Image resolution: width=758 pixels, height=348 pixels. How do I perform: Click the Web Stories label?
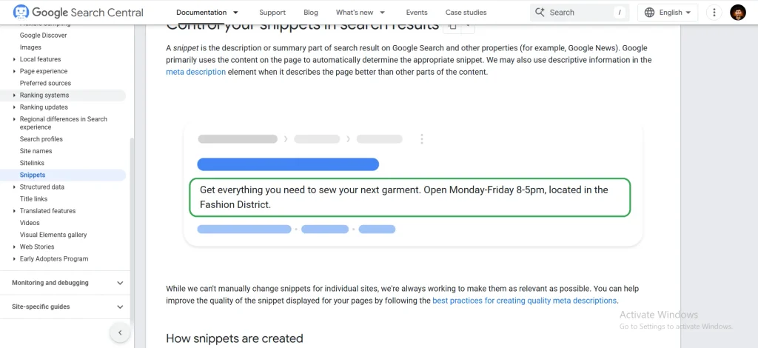point(37,247)
